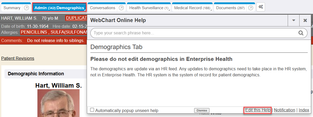The width and height of the screenshot is (313, 117).
Task: Close the WebChart Online Help panel
Action: click(305, 20)
